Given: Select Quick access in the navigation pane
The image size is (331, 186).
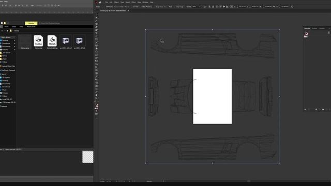Looking at the screenshot, I should tap(6, 37).
